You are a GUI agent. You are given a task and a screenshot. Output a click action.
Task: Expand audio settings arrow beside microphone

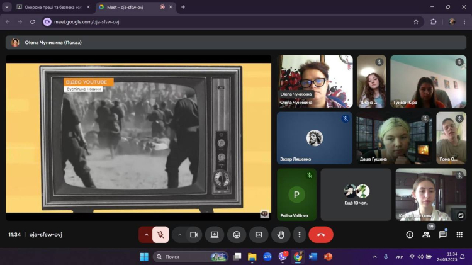146,235
